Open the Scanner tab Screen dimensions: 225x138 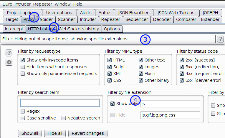[x=67, y=19]
